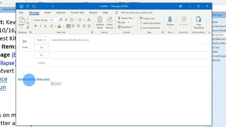Open Signature dropdown
Viewport: 226px width, 127px height.
(x=125, y=27)
